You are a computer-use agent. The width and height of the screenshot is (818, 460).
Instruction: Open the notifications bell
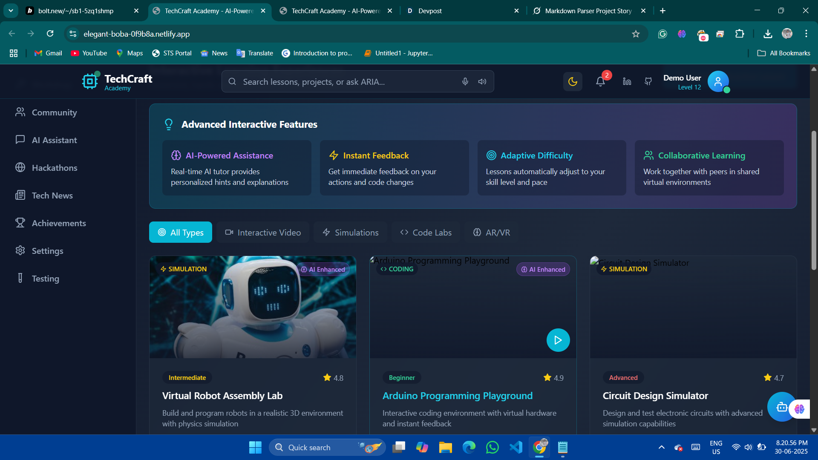(600, 81)
